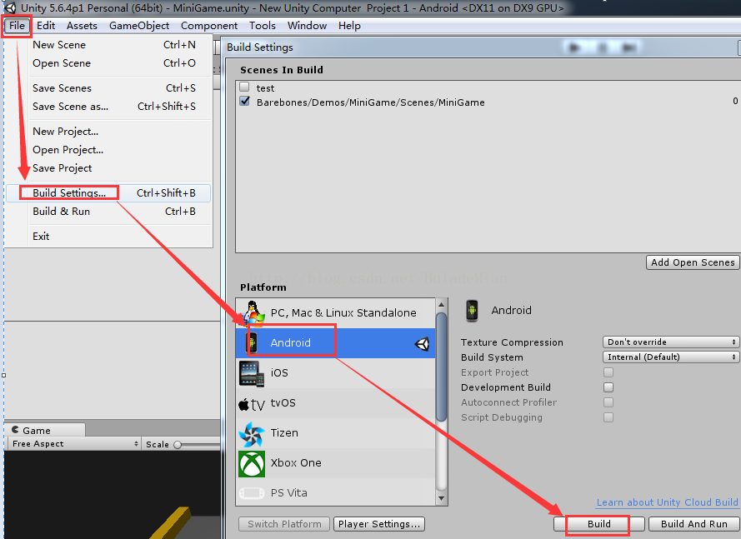741x539 pixels.
Task: Select Barebones/Demos/MiniGame scene path
Action: pyautogui.click(x=370, y=102)
